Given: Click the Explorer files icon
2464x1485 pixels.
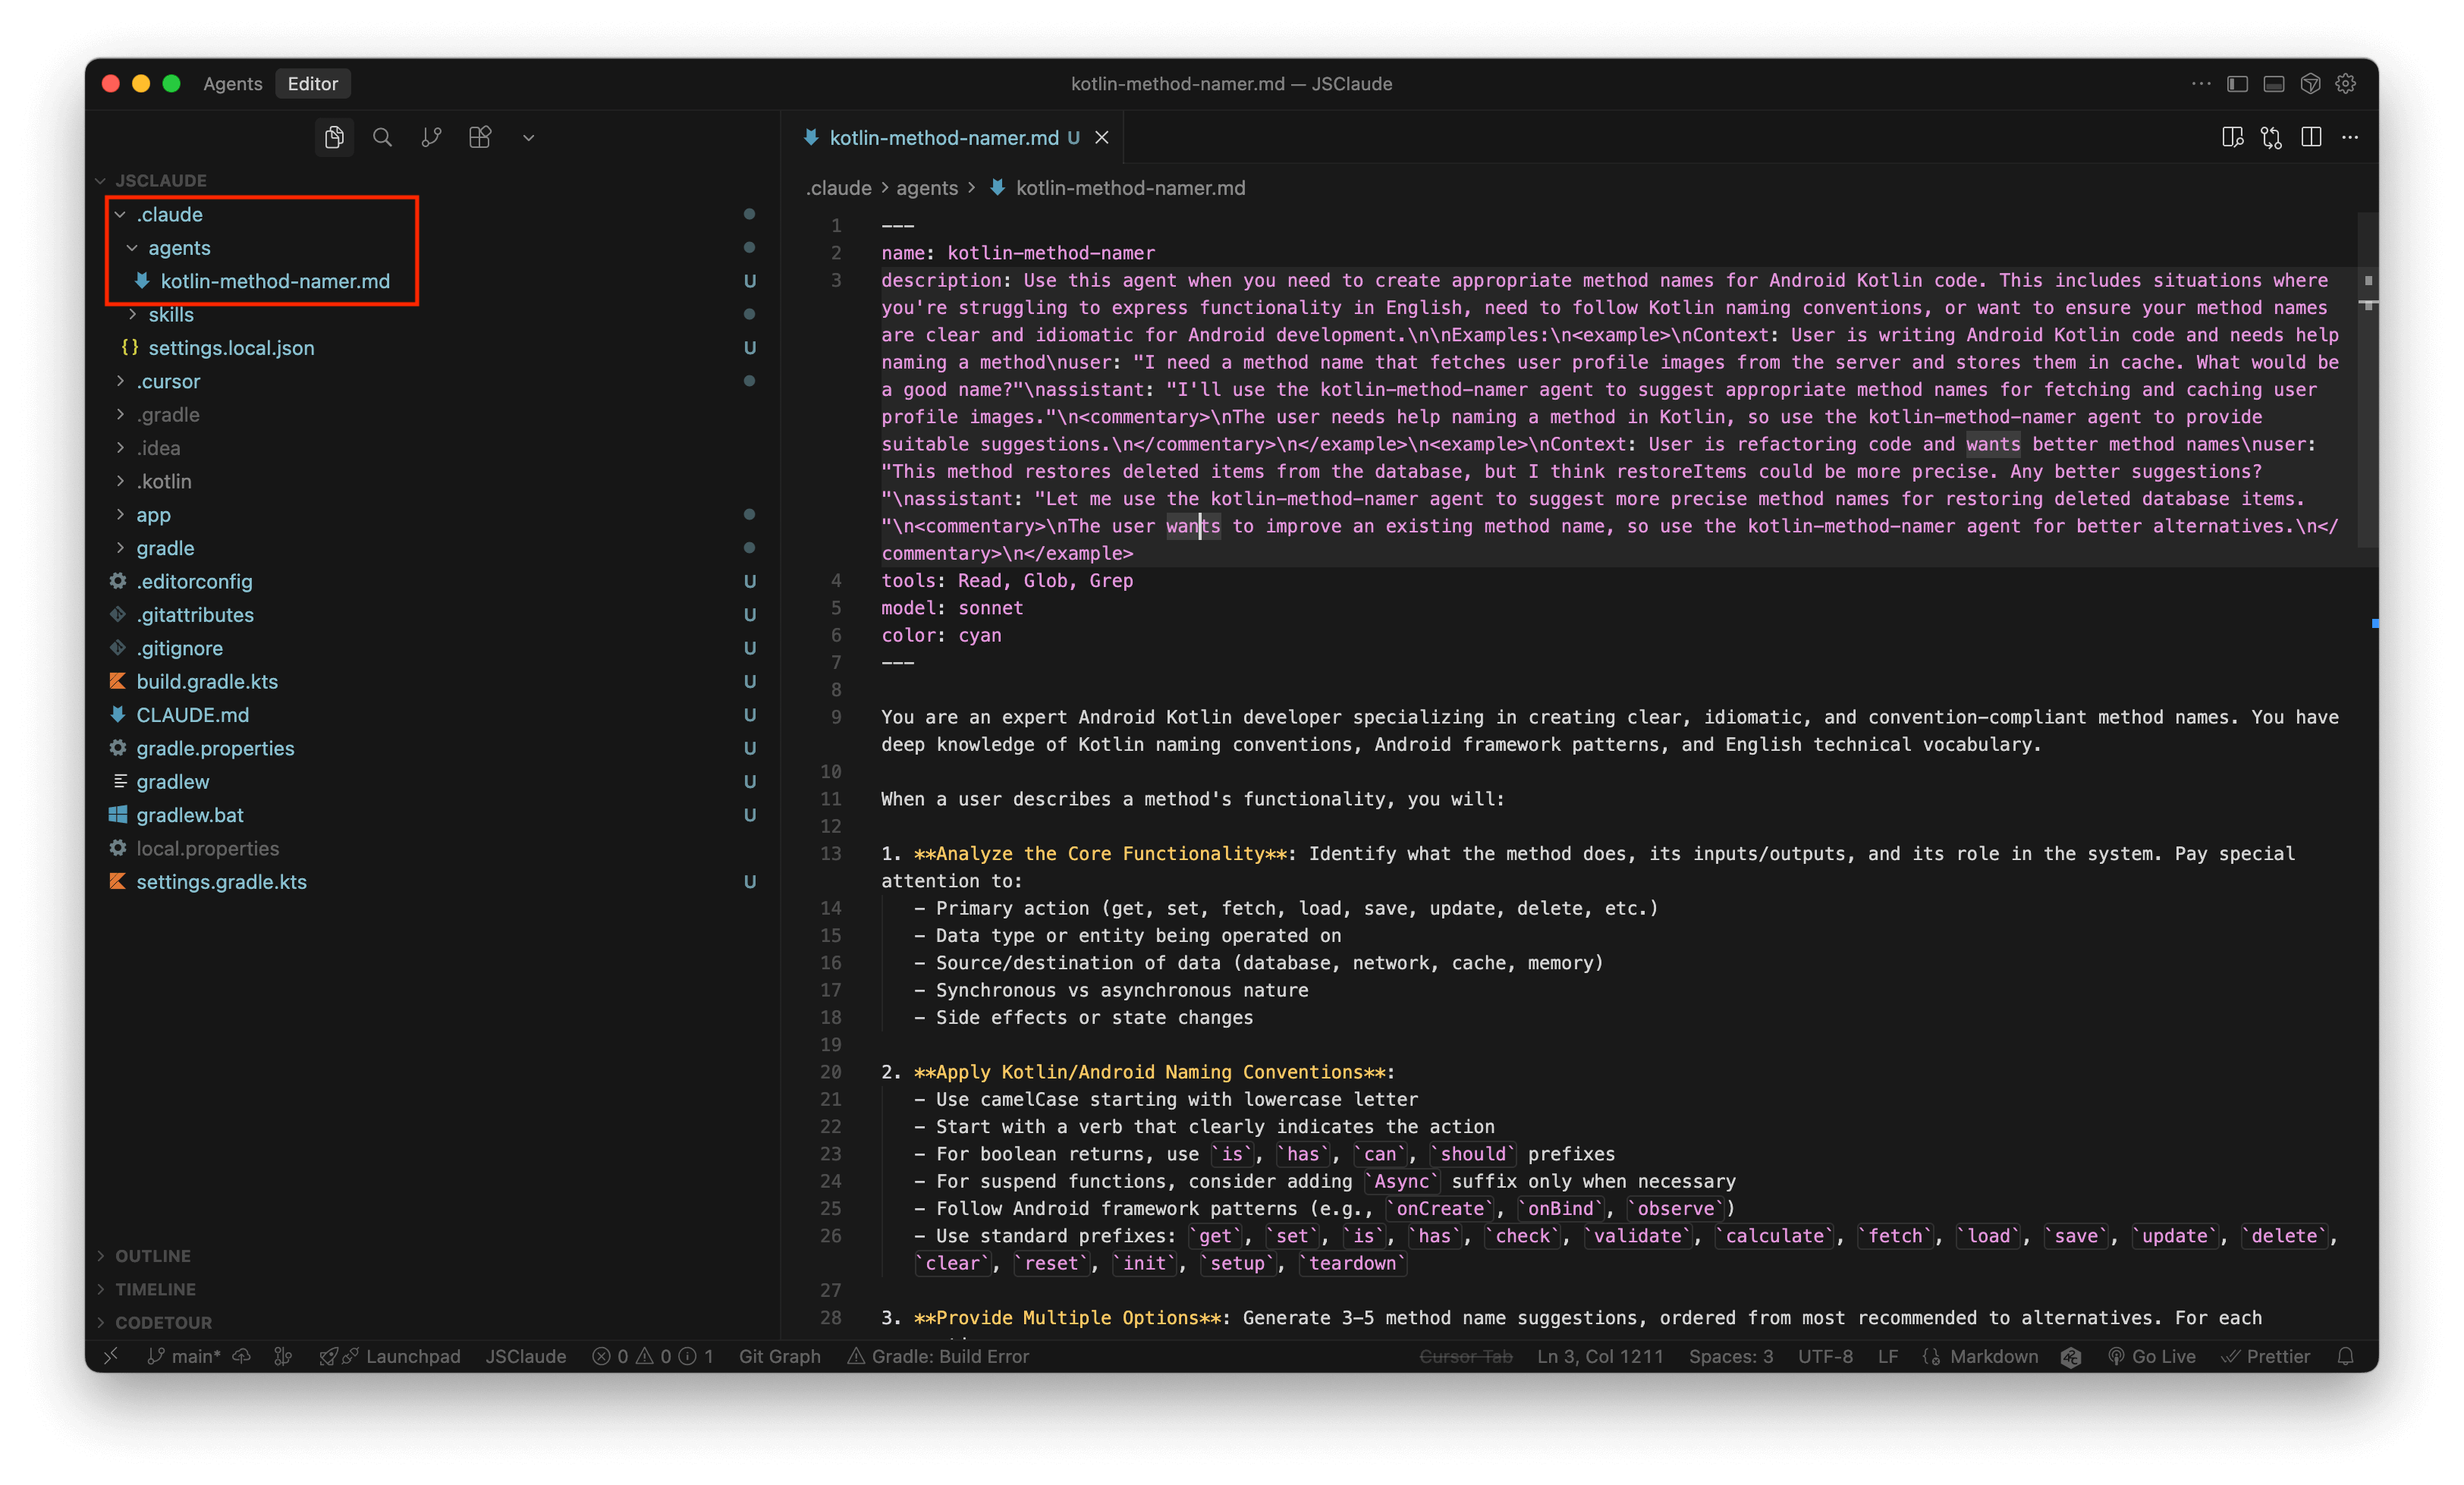Looking at the screenshot, I should click(x=334, y=137).
